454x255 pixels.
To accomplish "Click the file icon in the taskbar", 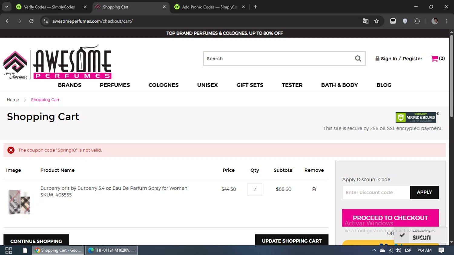I will pyautogui.click(x=25, y=250).
